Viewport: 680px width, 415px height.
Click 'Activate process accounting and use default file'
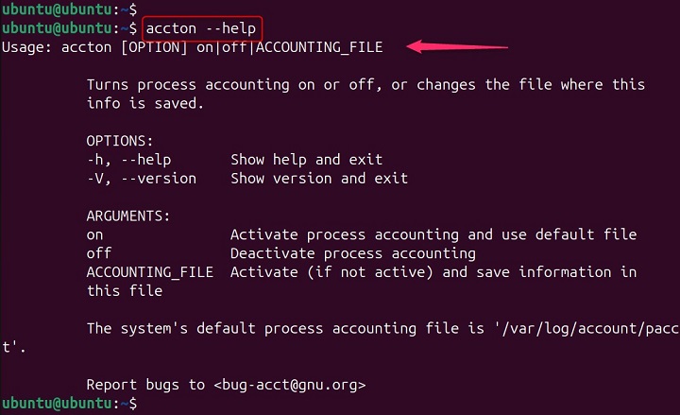pyautogui.click(x=433, y=234)
